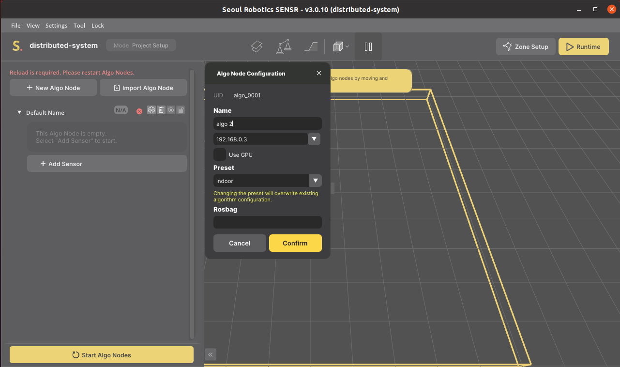
Task: Open the File menu
Action: (15, 26)
